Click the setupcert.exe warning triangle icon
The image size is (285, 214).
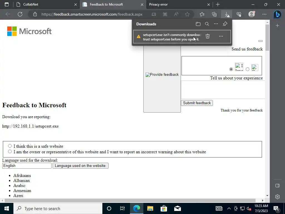point(139,37)
